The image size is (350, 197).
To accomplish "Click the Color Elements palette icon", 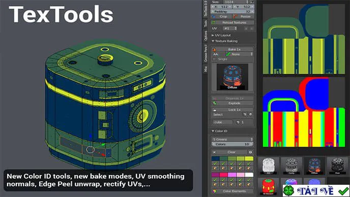I will coord(215,191).
